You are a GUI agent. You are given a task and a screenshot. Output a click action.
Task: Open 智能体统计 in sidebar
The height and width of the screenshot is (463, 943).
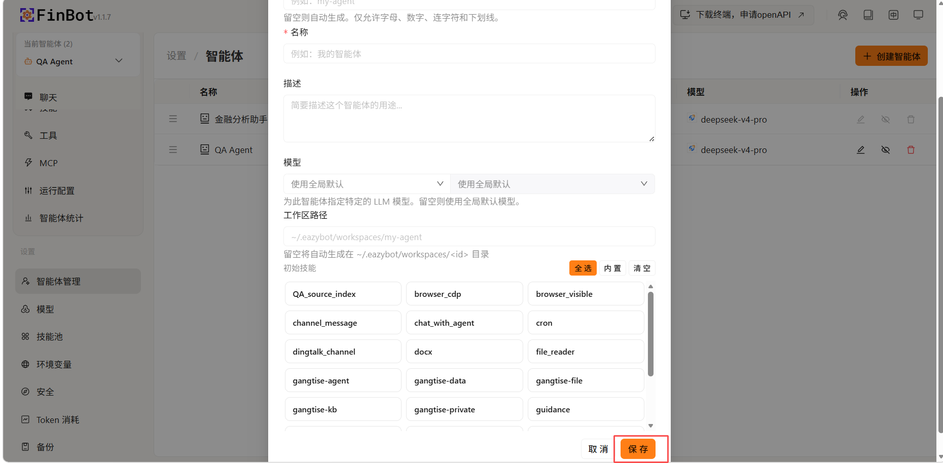click(x=78, y=218)
